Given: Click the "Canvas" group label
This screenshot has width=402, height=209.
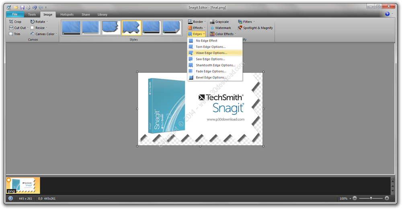Looking at the screenshot, I should tap(33, 40).
